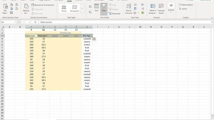Open Advanced filter options
Image resolution: width=214 pixels, height=120 pixels.
(x=114, y=13)
